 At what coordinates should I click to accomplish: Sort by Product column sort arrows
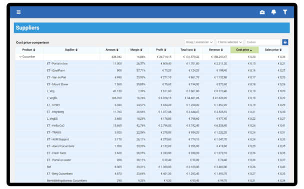click(34, 50)
